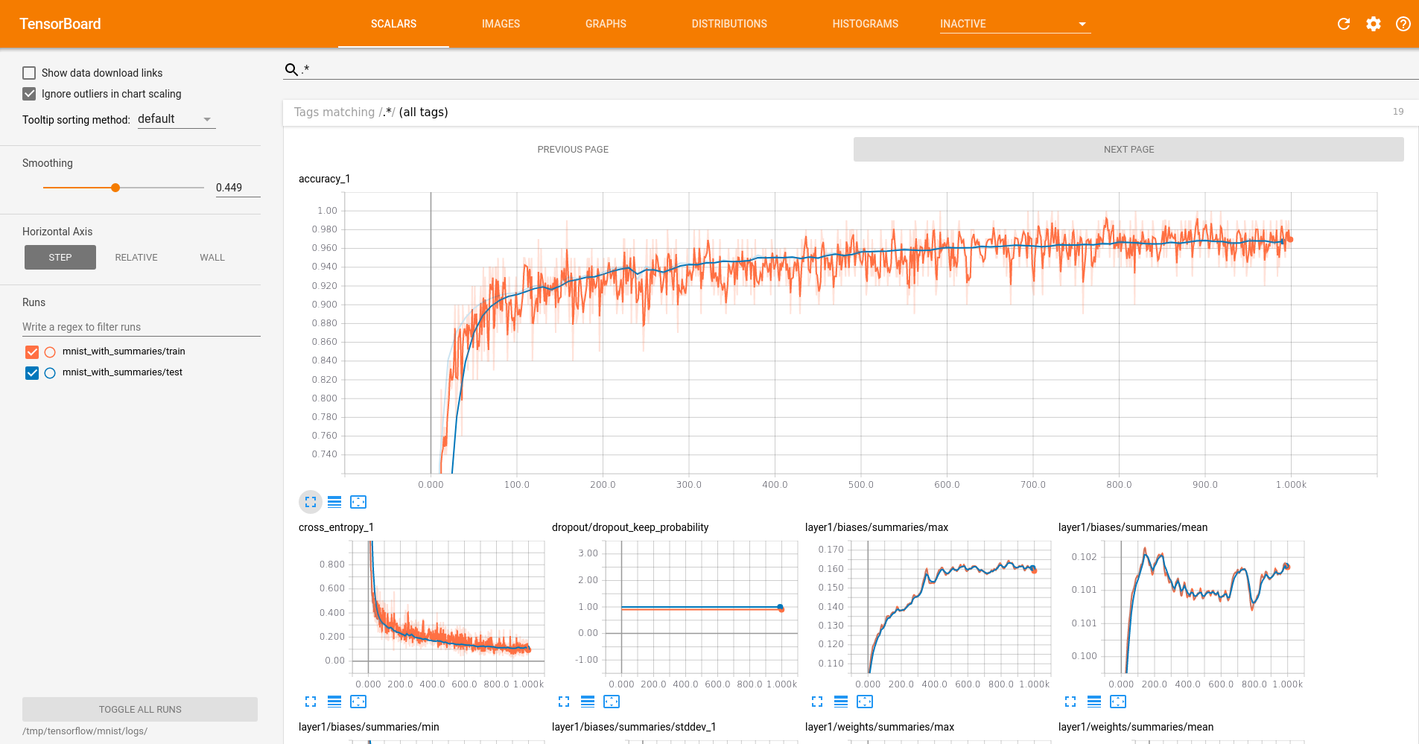Expand the cross_entropy_1 chart size
The width and height of the screenshot is (1419, 744).
[x=311, y=702]
